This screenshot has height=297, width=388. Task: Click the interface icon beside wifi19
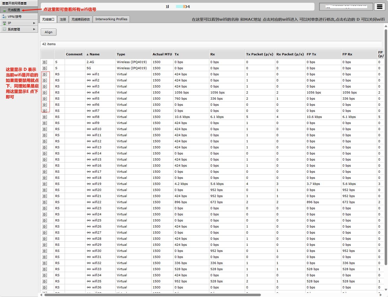(x=89, y=184)
